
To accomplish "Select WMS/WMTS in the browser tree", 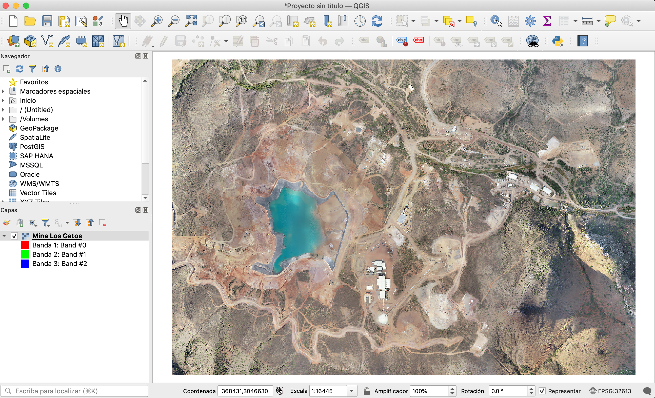I will point(39,183).
